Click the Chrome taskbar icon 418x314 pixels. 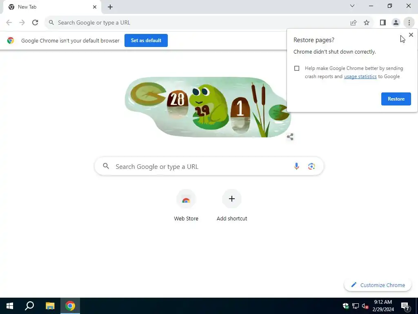coord(70,306)
